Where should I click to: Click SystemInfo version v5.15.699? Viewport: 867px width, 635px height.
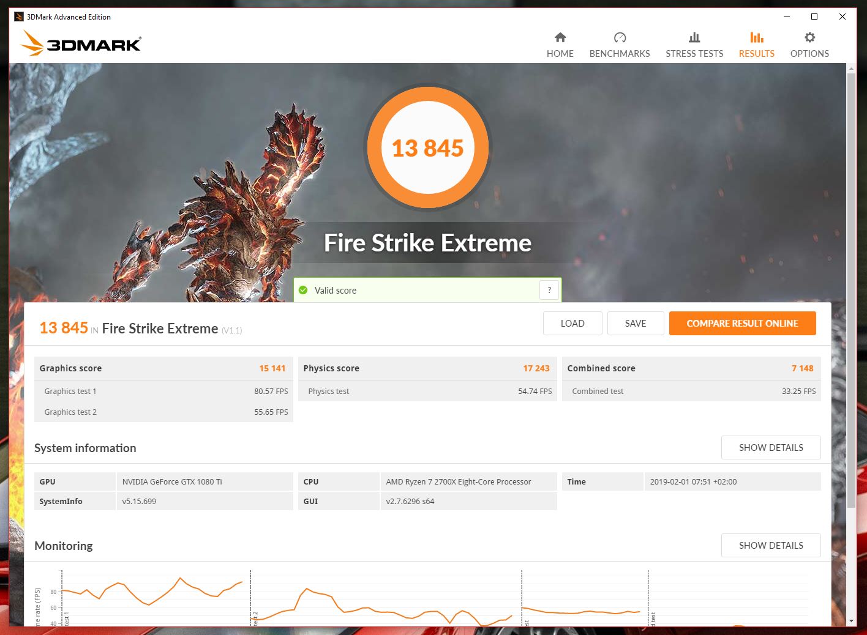tap(139, 501)
